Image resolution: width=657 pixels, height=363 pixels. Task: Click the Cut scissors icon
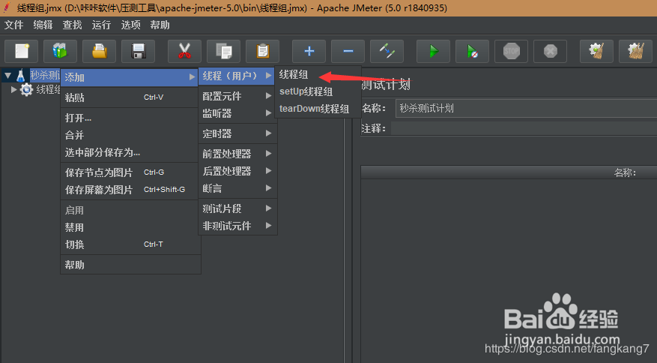click(184, 51)
